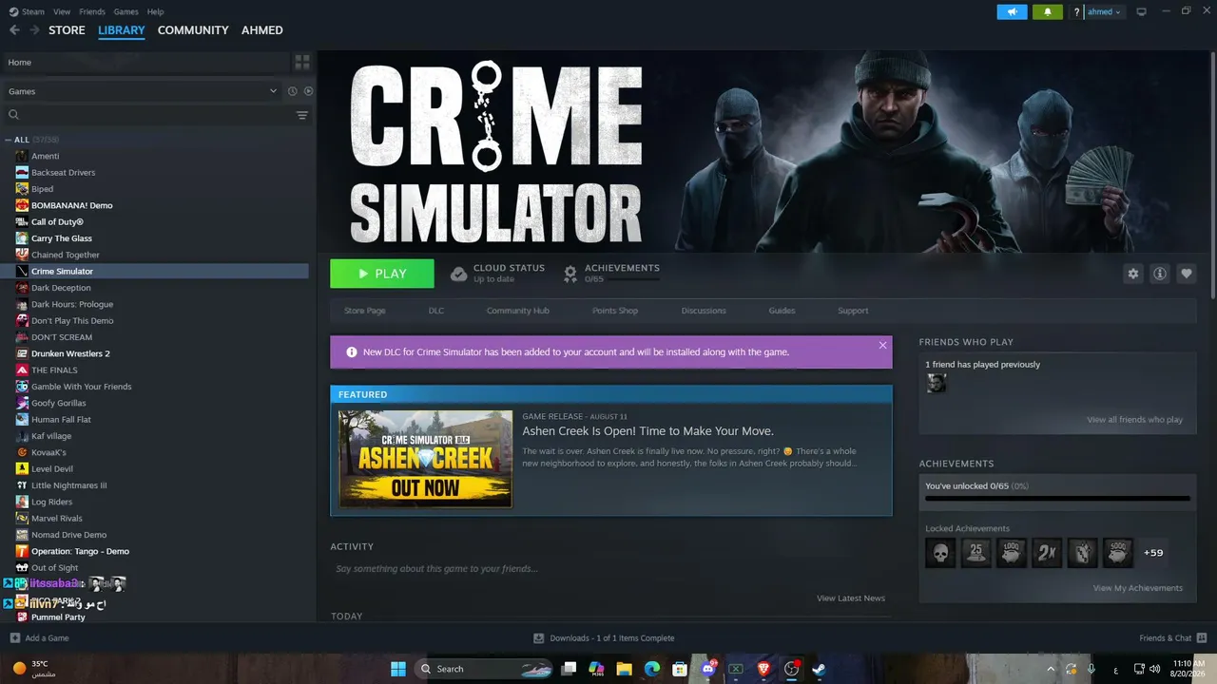Viewport: 1217px width, 684px height.
Task: Open advanced library filter options icon
Action: (302, 115)
